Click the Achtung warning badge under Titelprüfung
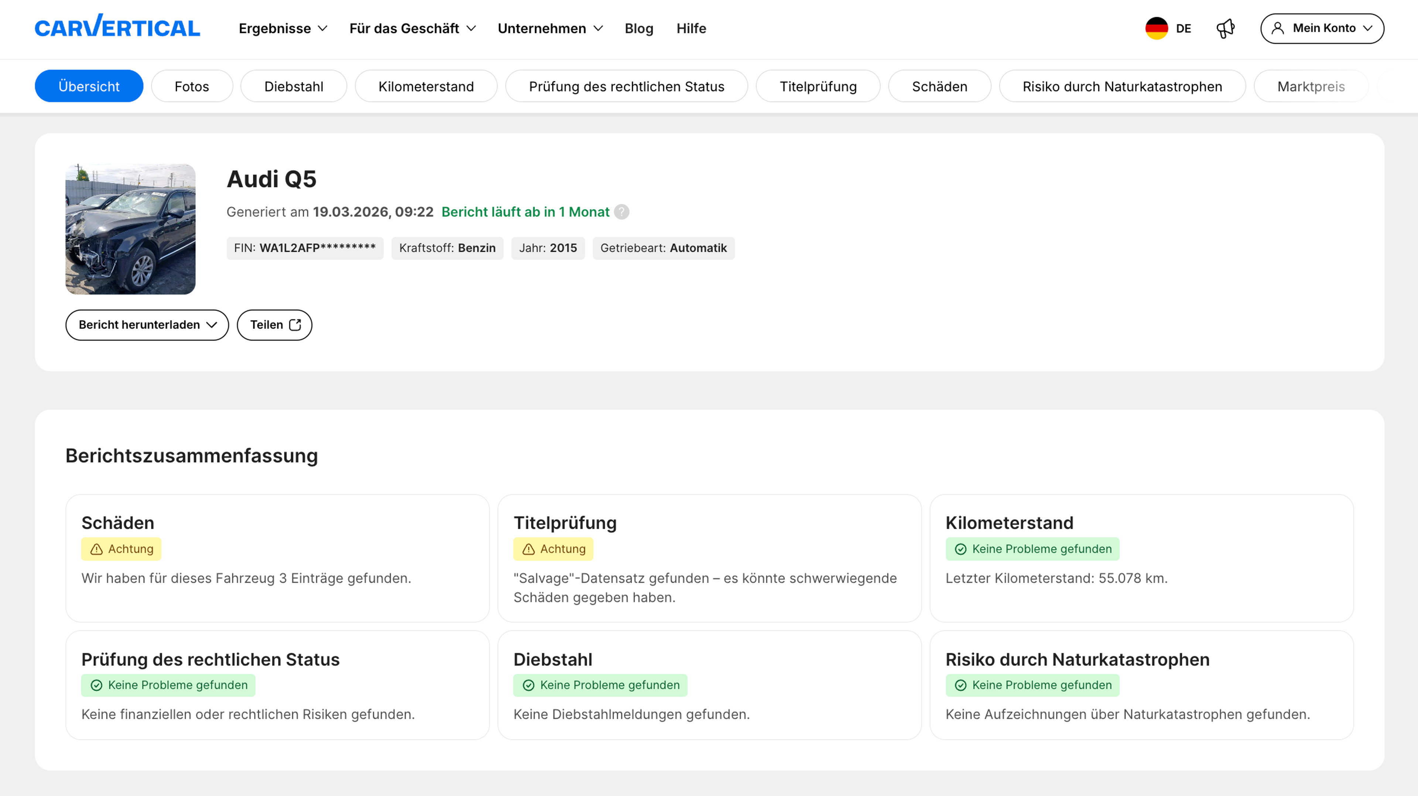The image size is (1418, 796). pyautogui.click(x=553, y=549)
